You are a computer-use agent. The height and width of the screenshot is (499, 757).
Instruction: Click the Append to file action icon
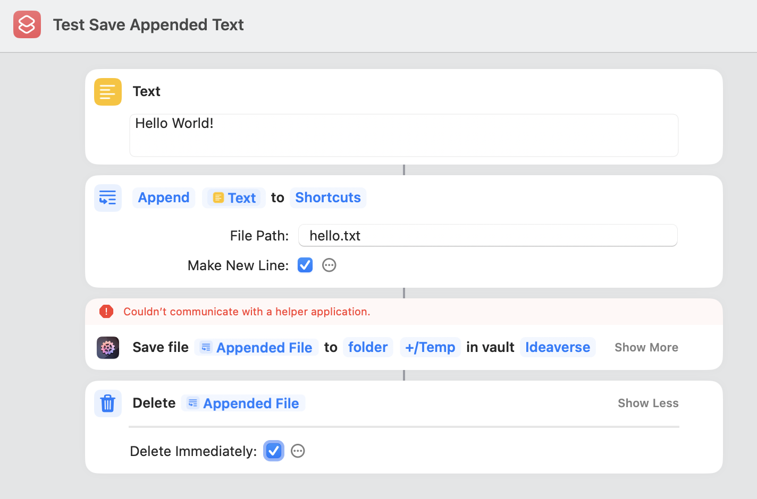pyautogui.click(x=108, y=198)
